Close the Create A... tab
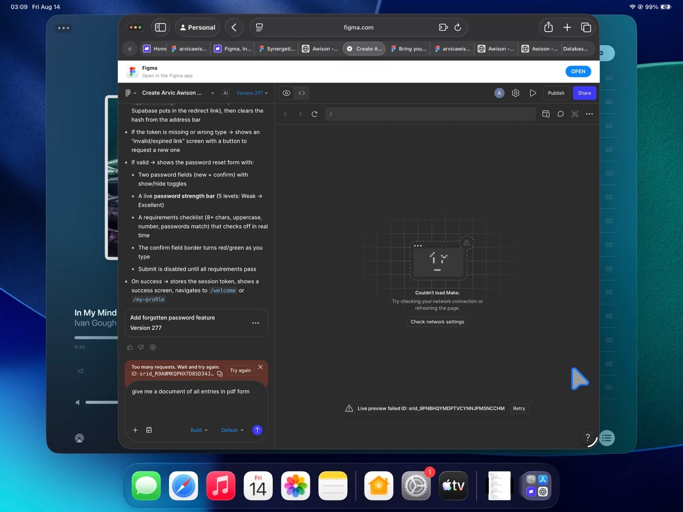Image resolution: width=683 pixels, height=512 pixels. (x=350, y=49)
